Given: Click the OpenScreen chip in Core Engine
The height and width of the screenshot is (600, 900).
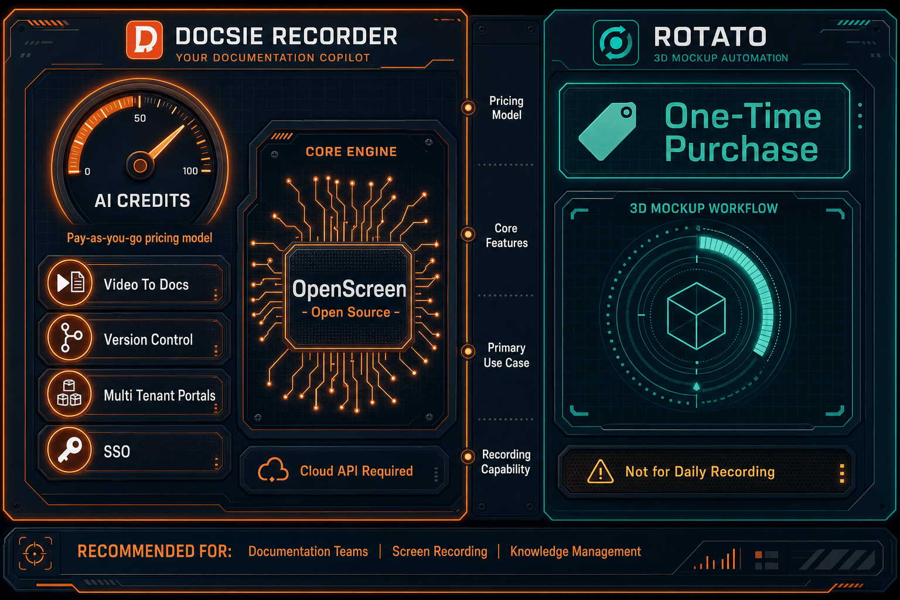Looking at the screenshot, I should (x=349, y=296).
